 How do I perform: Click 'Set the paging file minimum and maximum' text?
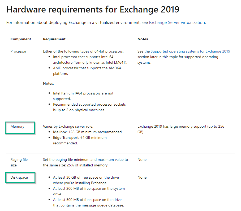tap(85, 162)
